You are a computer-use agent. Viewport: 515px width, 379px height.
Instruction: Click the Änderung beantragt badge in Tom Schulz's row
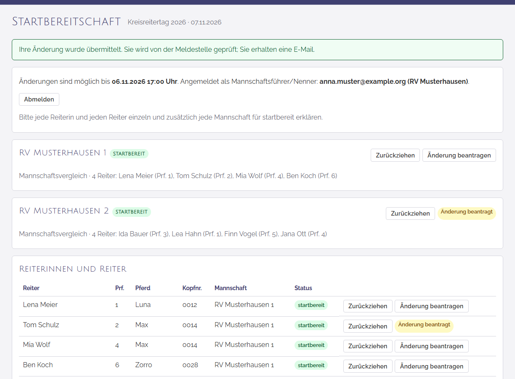(x=424, y=326)
